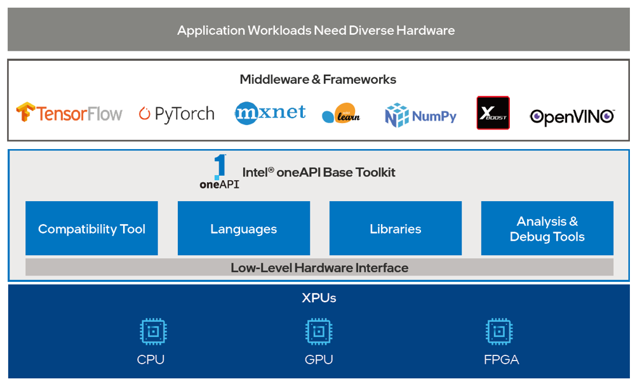635x384 pixels.
Task: Click the Intel oneAPI Base Toolkit title
Action: tap(319, 173)
